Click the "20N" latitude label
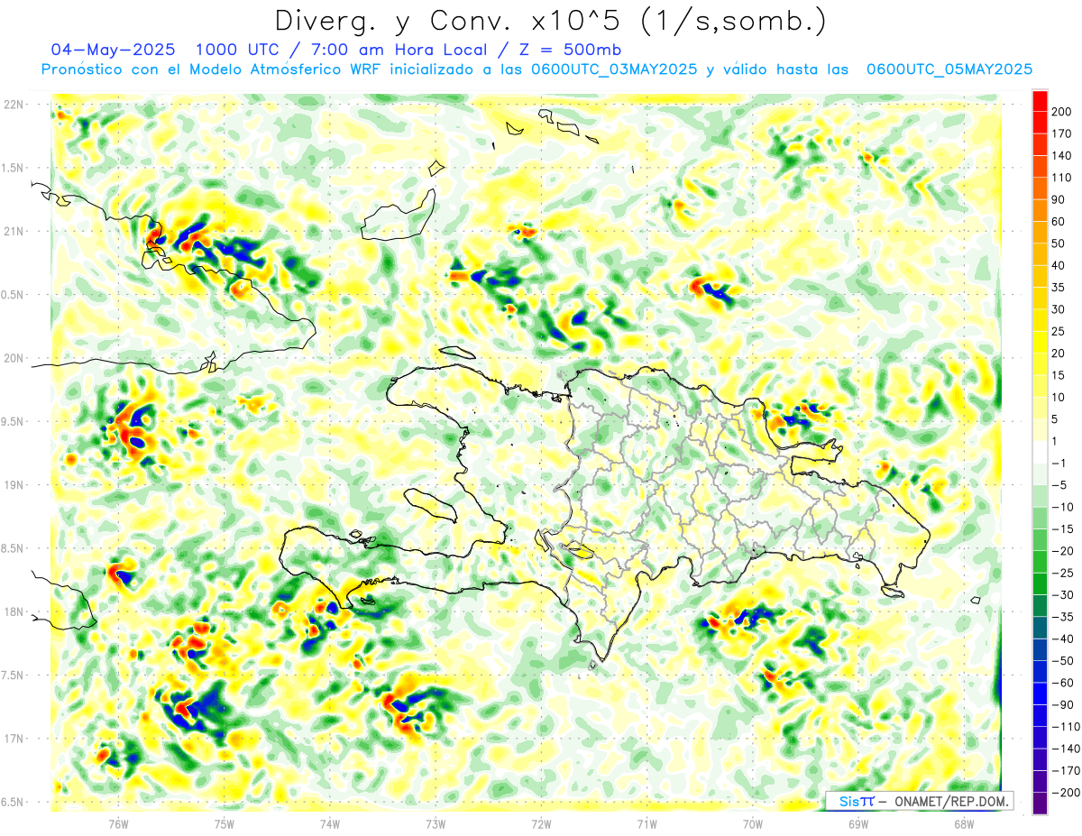Image resolution: width=1082 pixels, height=836 pixels. coord(14,358)
